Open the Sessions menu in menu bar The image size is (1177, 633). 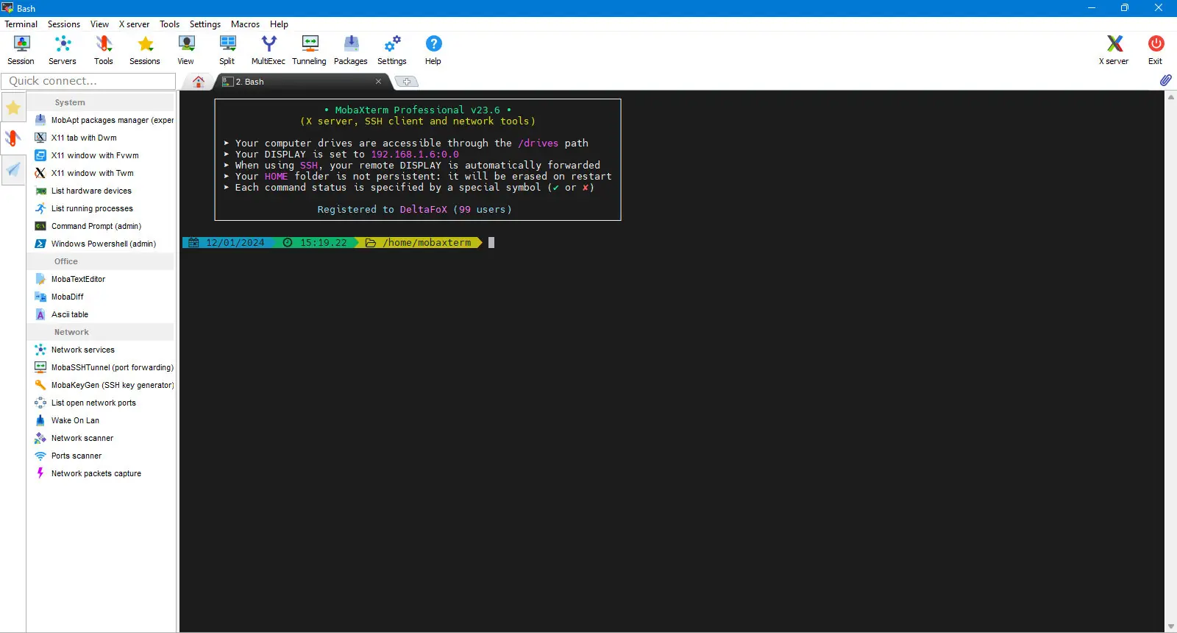pos(64,24)
